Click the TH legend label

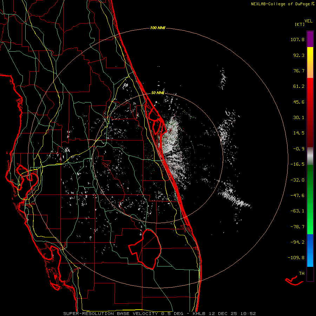(302, 273)
